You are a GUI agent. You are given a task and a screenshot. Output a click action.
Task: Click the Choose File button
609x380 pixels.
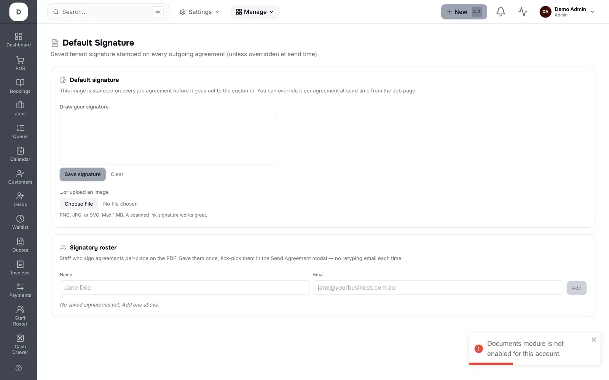(79, 204)
